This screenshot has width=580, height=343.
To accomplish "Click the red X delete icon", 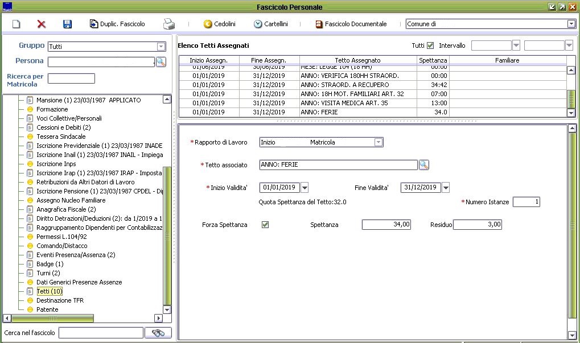I will pos(42,24).
